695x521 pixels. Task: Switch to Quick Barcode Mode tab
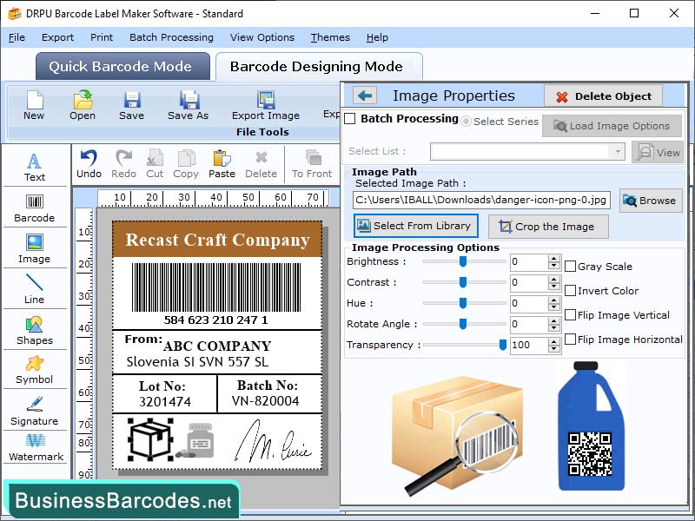tap(122, 66)
